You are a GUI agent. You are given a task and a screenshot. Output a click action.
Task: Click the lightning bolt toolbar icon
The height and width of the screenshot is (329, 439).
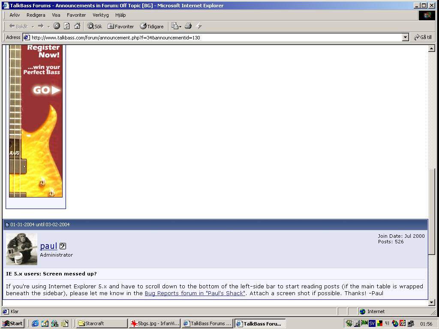tap(199, 26)
